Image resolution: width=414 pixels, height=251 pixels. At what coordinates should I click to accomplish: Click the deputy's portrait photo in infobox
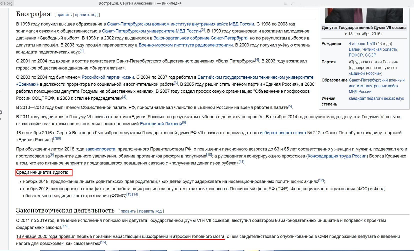pyautogui.click(x=364, y=15)
